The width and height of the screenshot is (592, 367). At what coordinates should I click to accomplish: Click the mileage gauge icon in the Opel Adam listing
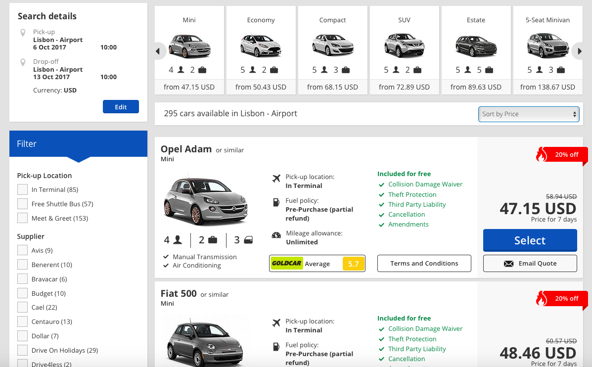276,235
